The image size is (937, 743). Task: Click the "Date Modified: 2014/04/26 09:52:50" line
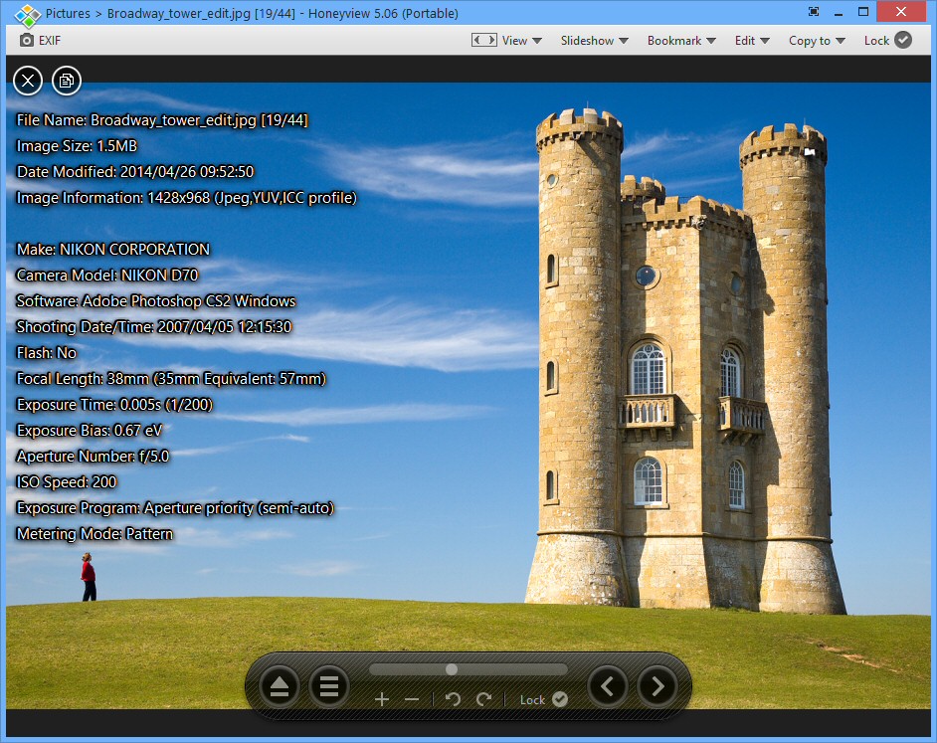135,171
